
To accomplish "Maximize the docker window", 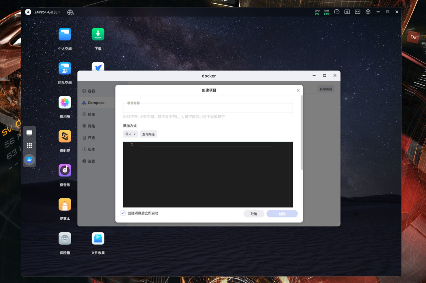I will pos(324,76).
